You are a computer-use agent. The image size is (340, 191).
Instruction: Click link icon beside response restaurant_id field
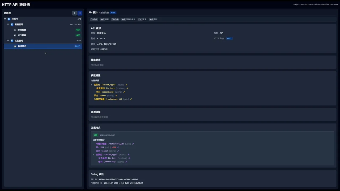click(133, 144)
